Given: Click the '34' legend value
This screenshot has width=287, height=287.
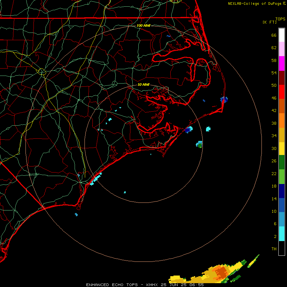Looking at the screenshot, I should pos(274,136).
